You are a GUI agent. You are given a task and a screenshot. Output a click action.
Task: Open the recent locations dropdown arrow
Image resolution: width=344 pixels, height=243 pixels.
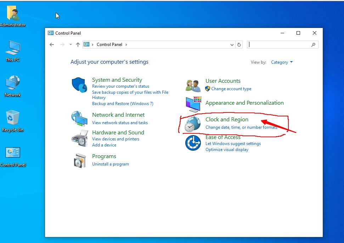pos(71,45)
